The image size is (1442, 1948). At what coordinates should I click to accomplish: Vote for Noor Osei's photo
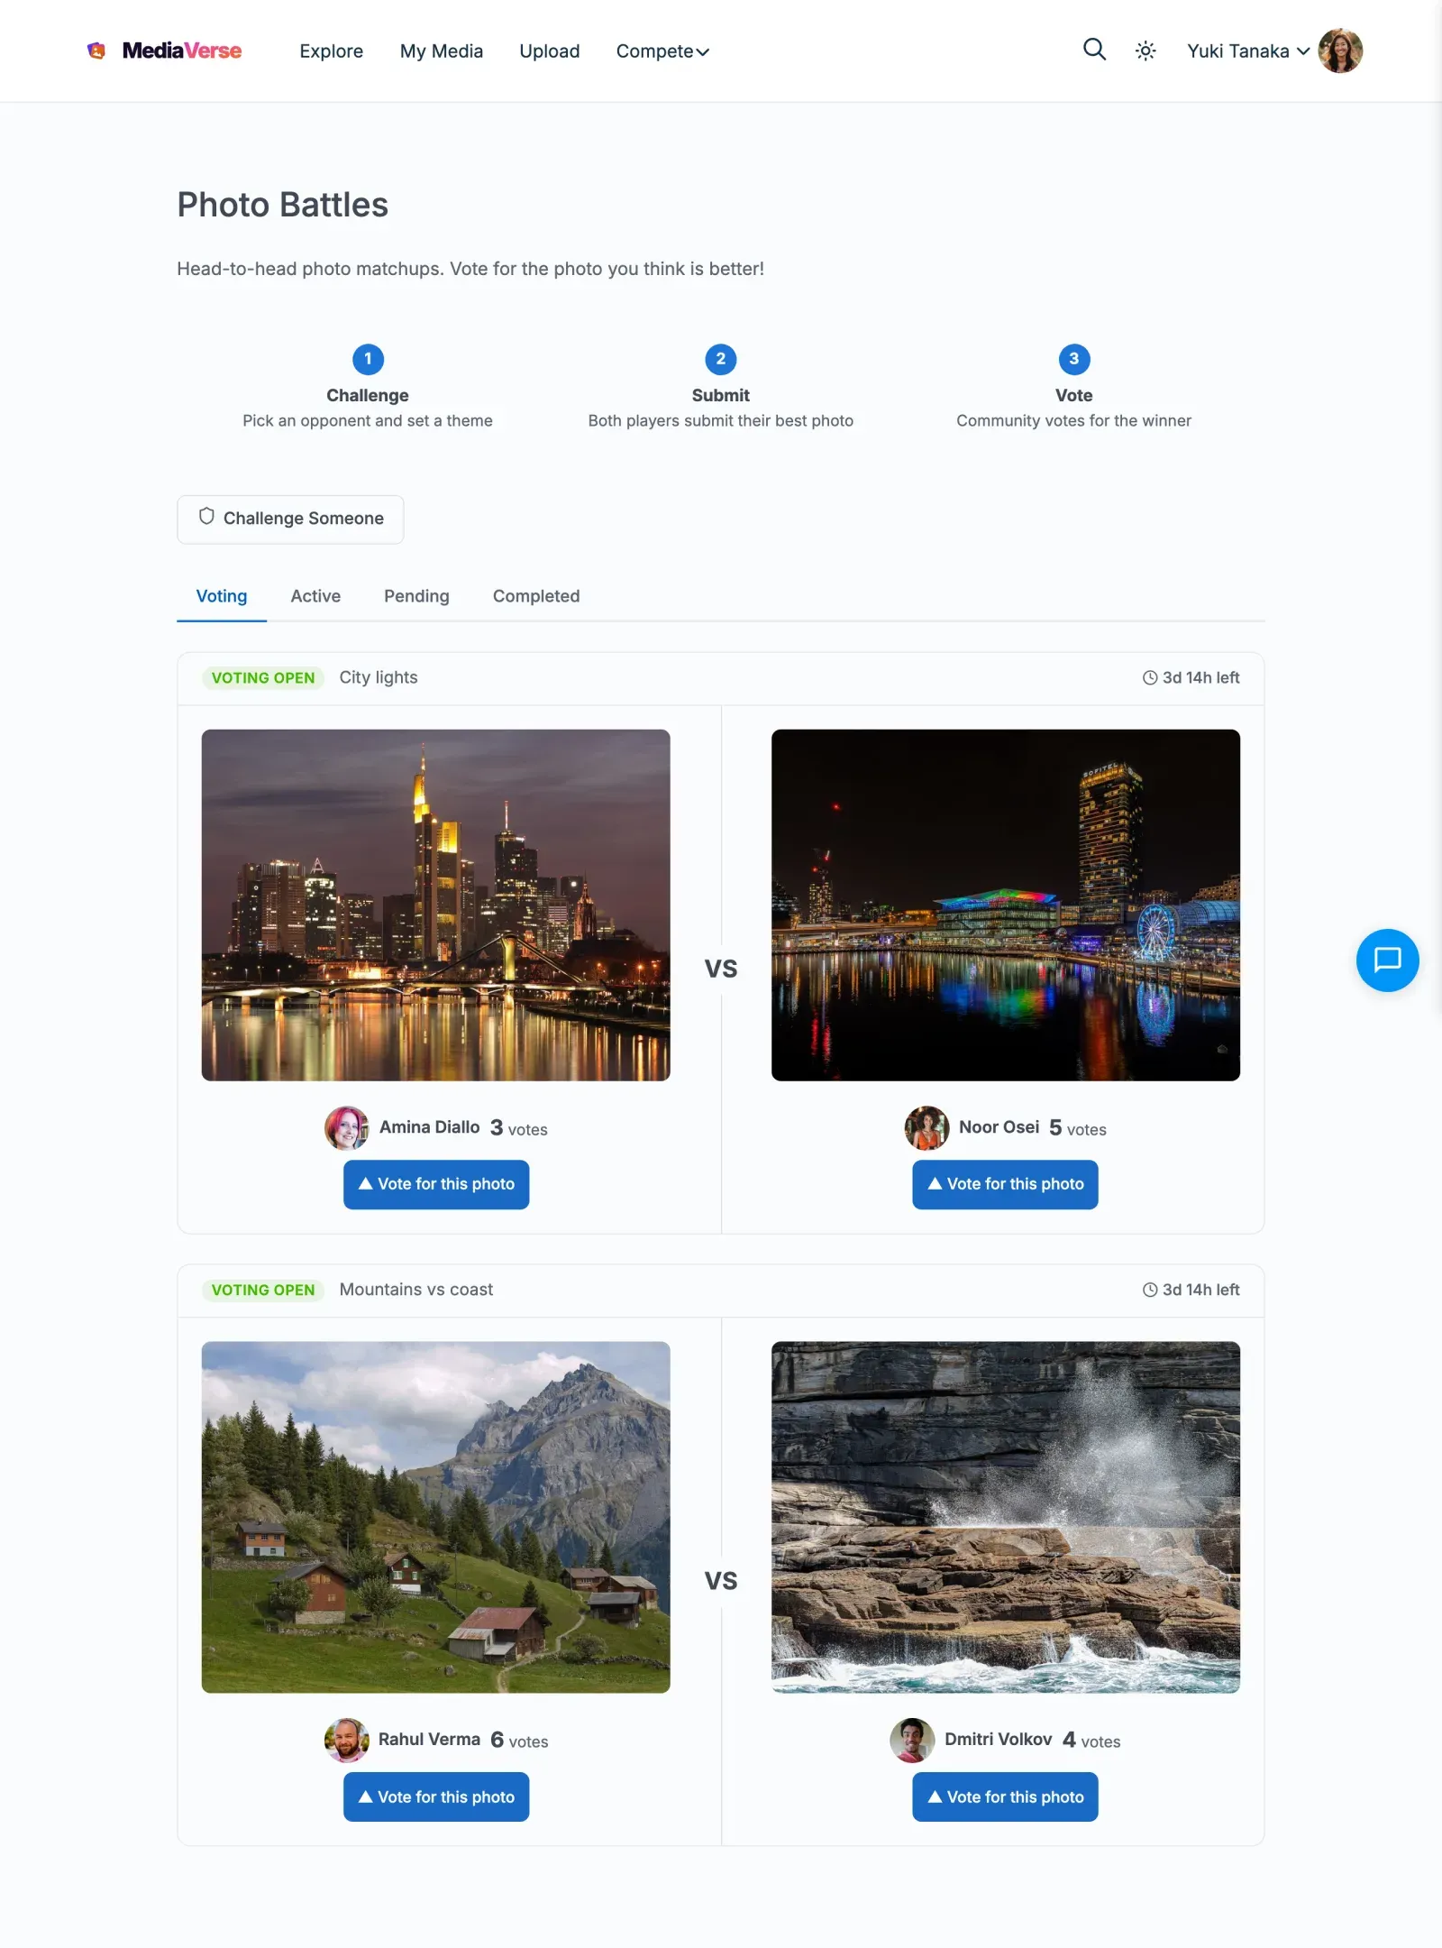[1006, 1184]
